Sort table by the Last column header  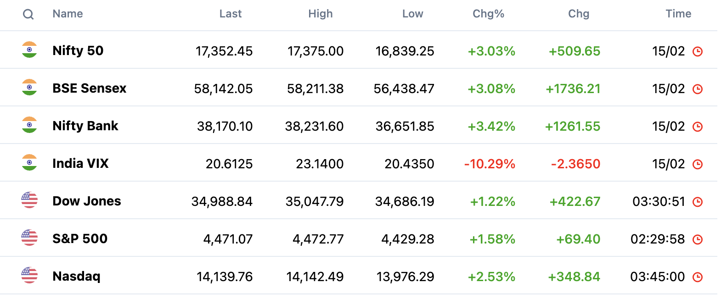tap(230, 14)
